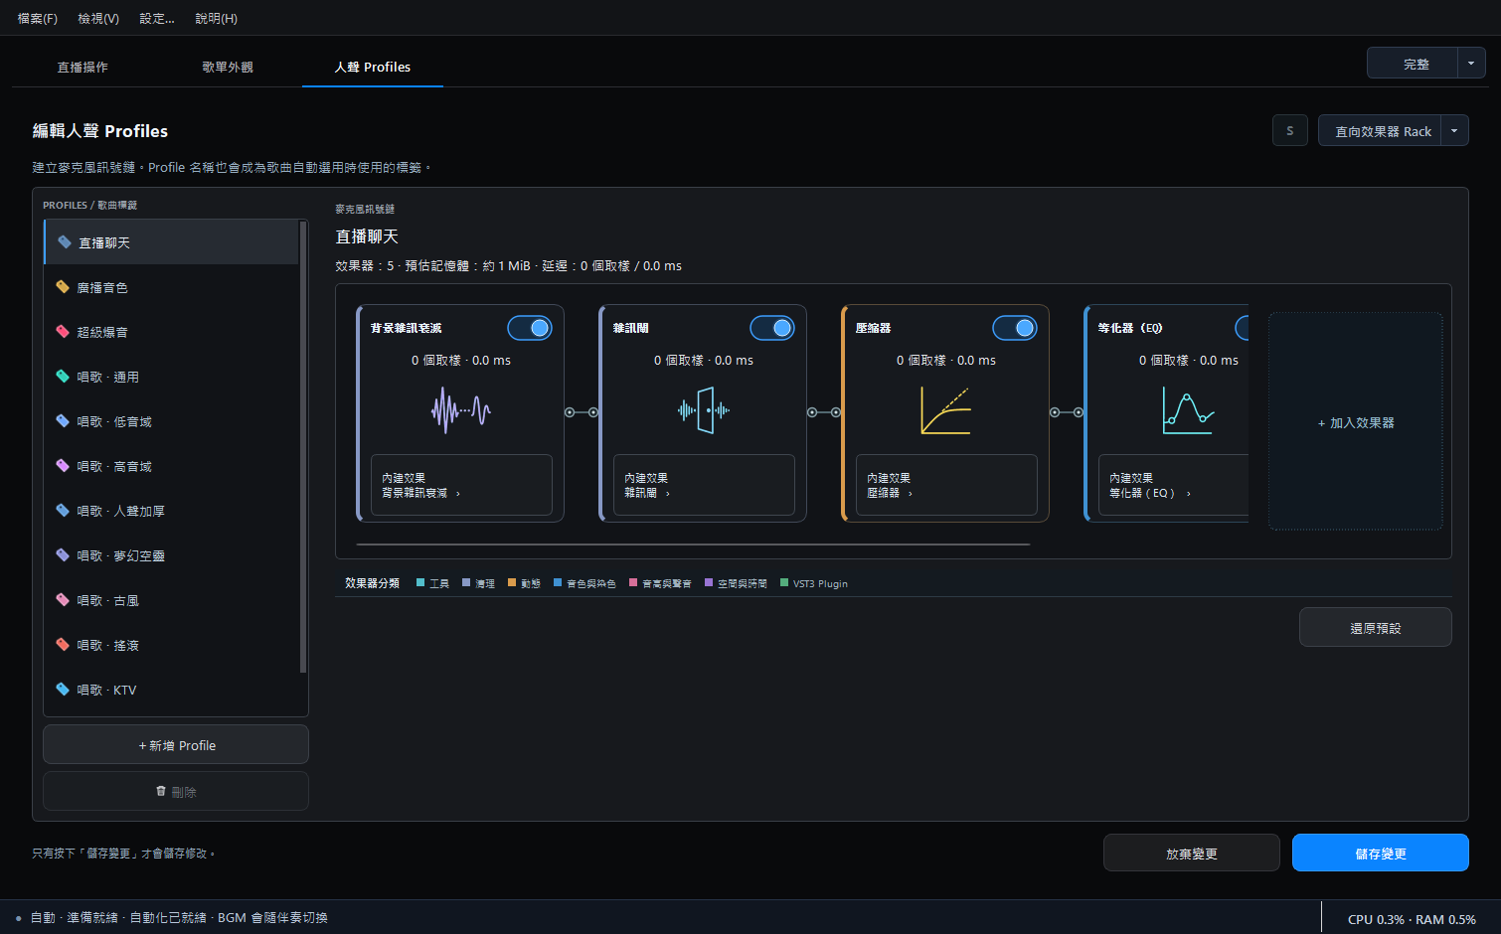Click the yellow tag icon beside 廣播音色
Screen dimensions: 1501x934
[63, 287]
